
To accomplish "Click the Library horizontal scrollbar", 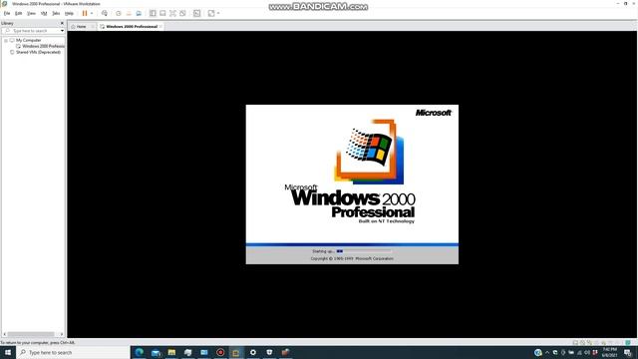I will 31,334.
